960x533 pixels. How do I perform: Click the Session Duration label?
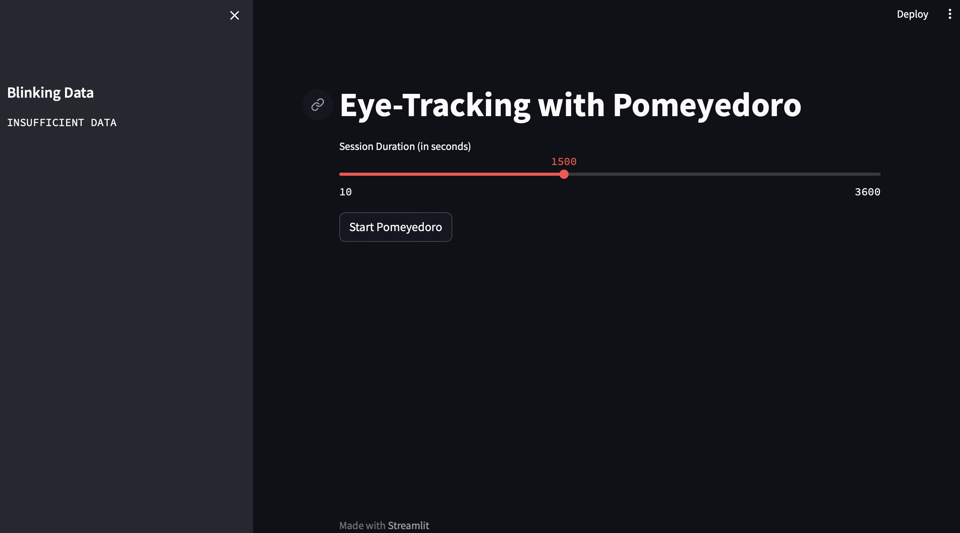[x=405, y=146]
